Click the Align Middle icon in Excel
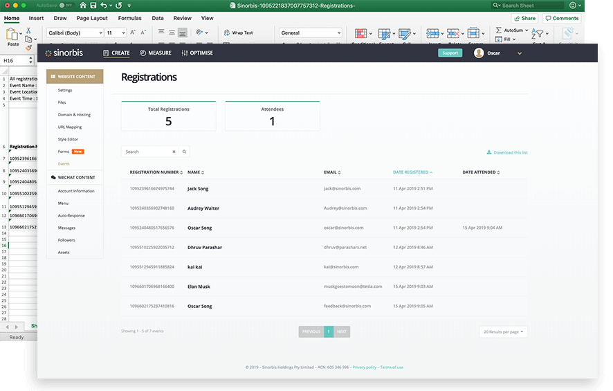Image resolution: width=613 pixels, height=391 pixels. point(172,33)
